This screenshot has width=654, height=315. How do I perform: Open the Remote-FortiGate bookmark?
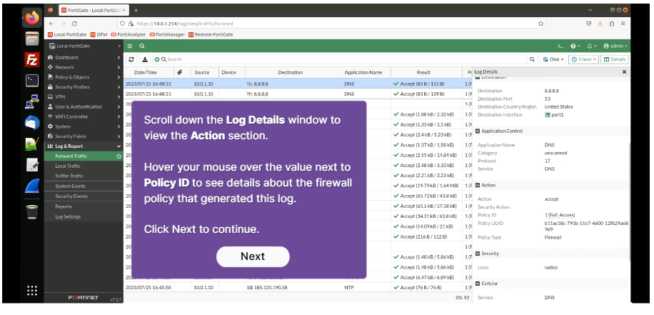pos(211,34)
